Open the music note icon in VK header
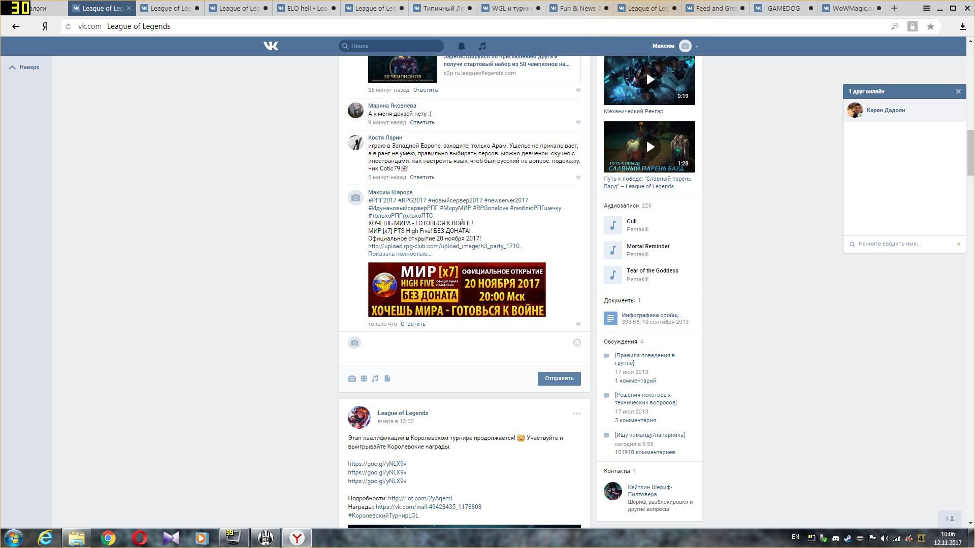Viewport: 975px width, 548px height. pyautogui.click(x=482, y=46)
